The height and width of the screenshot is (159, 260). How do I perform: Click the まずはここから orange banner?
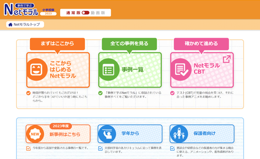coord(57,43)
